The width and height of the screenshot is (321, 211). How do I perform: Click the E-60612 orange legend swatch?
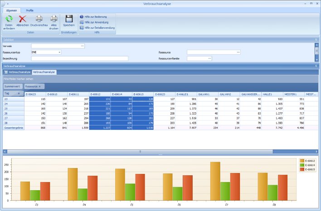pos(302,161)
